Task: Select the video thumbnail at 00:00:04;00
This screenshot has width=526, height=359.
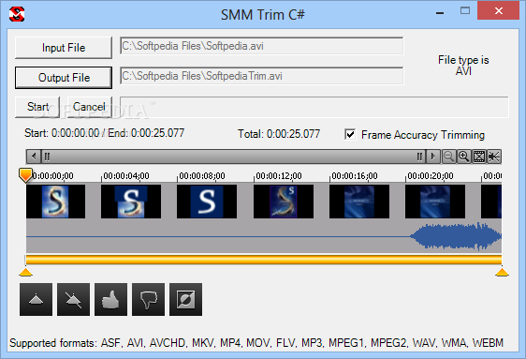Action: [131, 202]
